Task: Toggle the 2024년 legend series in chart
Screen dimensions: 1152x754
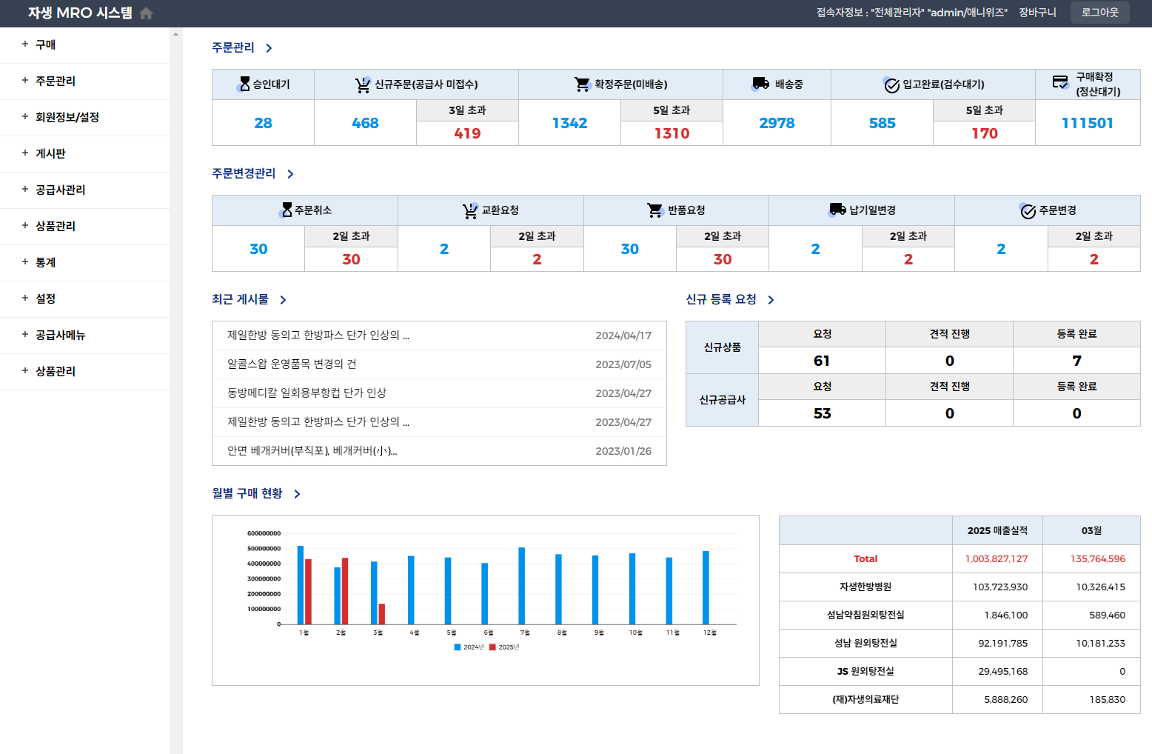Action: tap(469, 647)
